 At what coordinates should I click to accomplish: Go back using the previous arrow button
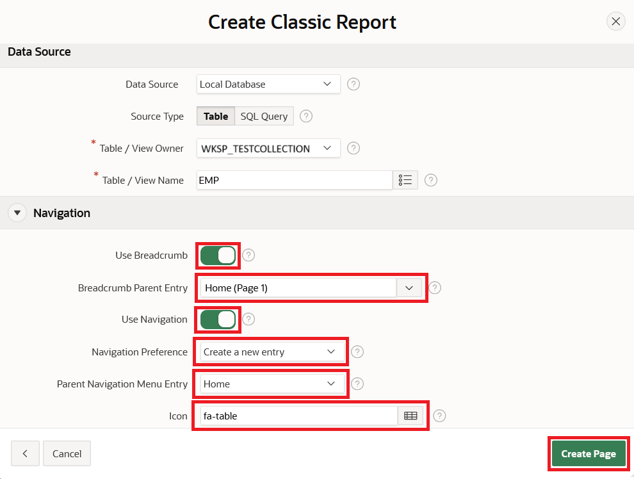25,453
